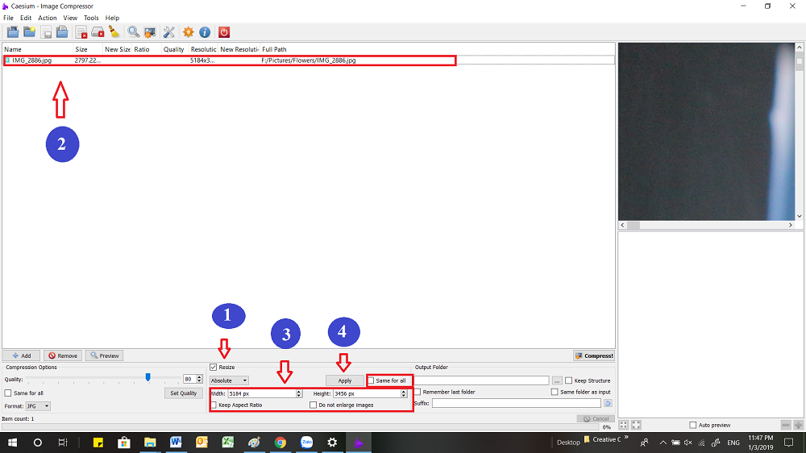Open File Explorer from the taskbar
This screenshot has height=453, width=806.
[x=150, y=443]
